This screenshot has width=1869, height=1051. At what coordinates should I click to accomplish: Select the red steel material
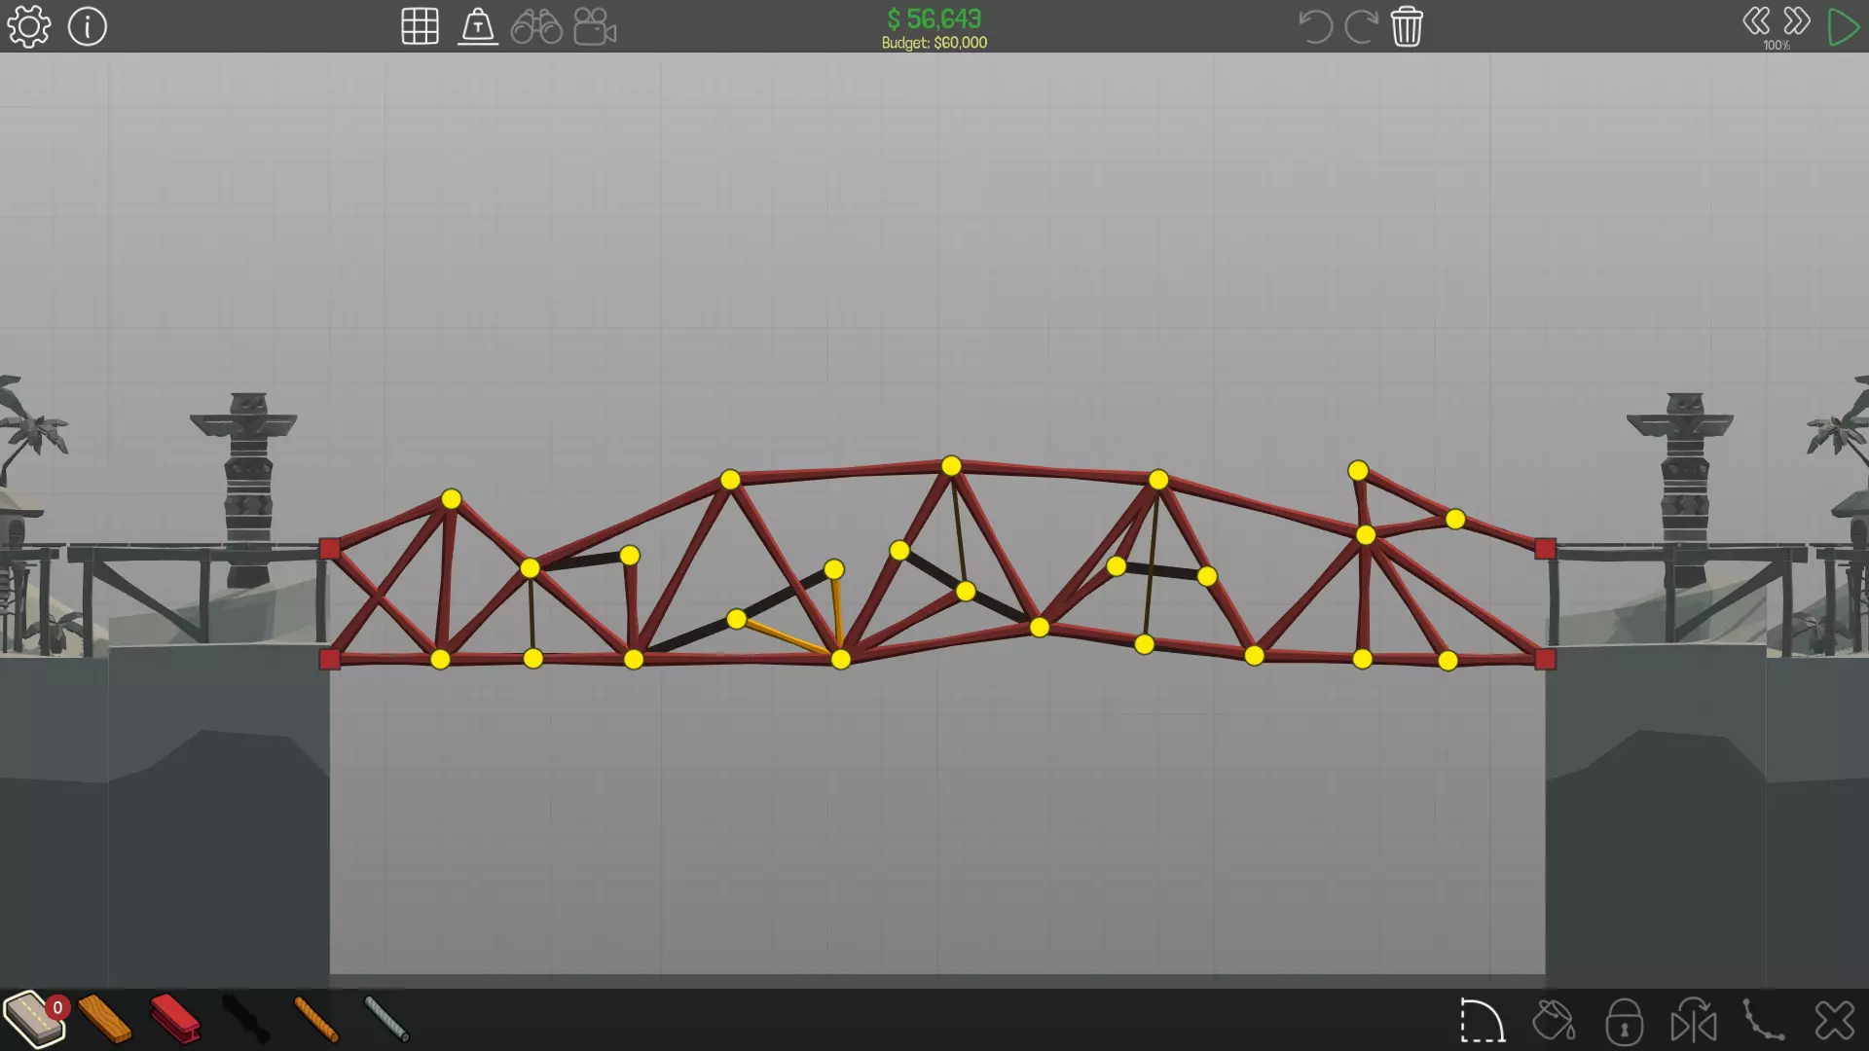click(x=175, y=1019)
